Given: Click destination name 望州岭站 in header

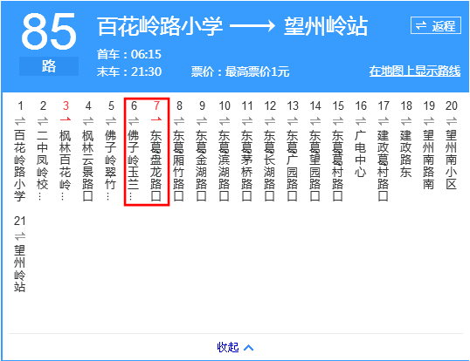Looking at the screenshot, I should tap(326, 26).
